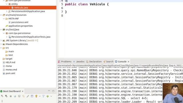Click the open console icon in Boot Dashboard toolbar
Screen dimensions: 183x103
pyautogui.click(x=19, y=96)
